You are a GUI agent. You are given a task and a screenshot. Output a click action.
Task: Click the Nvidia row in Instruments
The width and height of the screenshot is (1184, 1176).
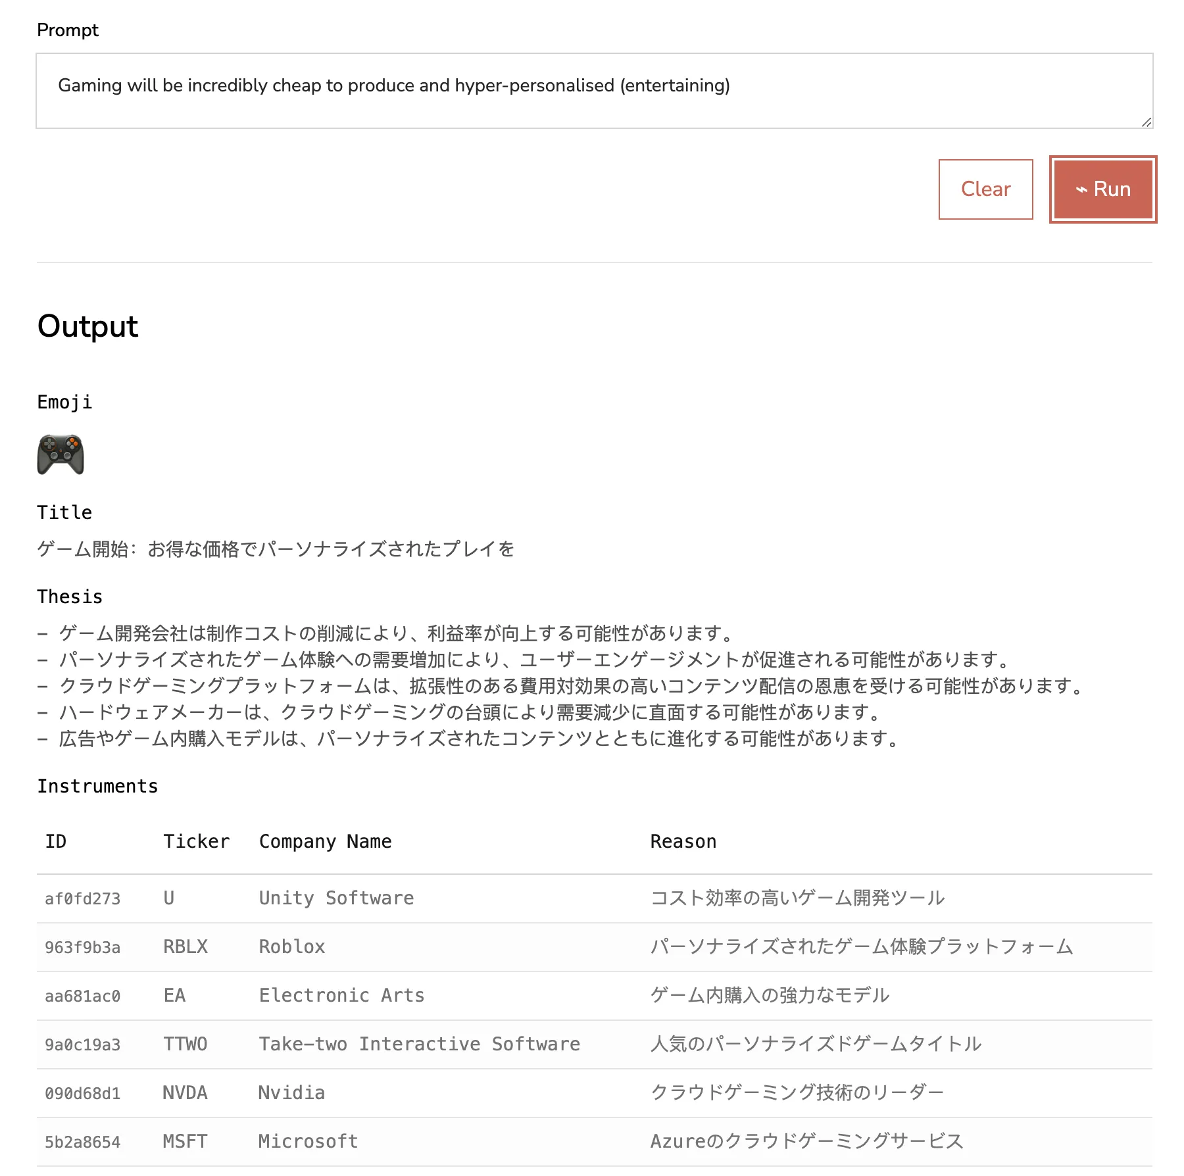coord(291,1092)
